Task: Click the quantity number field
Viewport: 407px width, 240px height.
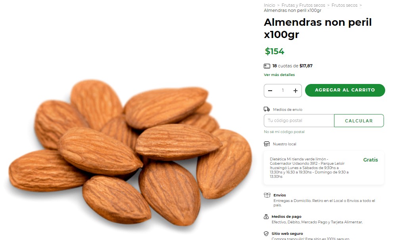Action: tap(283, 90)
